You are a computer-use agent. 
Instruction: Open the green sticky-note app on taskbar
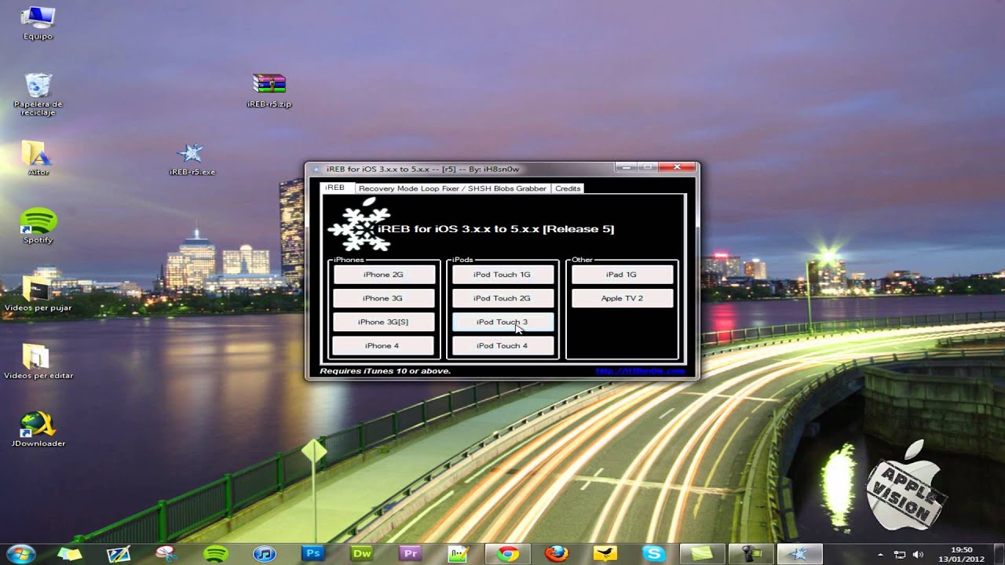tap(703, 553)
